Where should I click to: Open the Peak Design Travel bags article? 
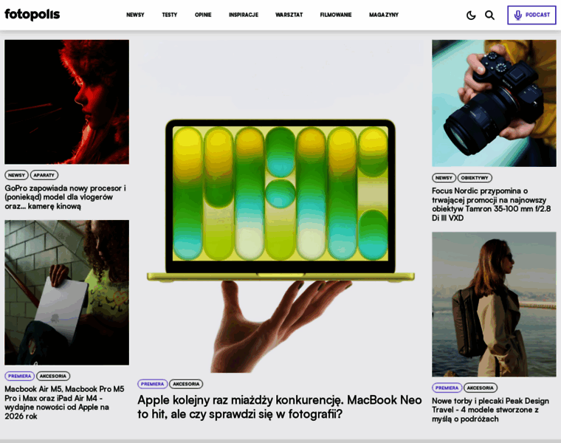coord(490,410)
